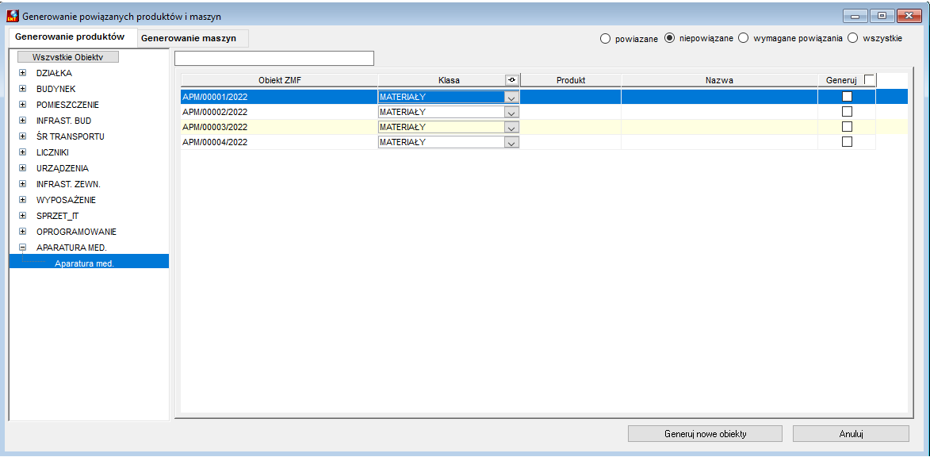The width and height of the screenshot is (930, 457).
Task: Click the Klasa column header
Action: click(x=449, y=79)
